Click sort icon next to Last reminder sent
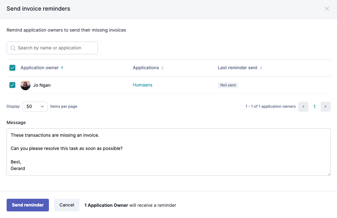The width and height of the screenshot is (337, 218). 261,68
